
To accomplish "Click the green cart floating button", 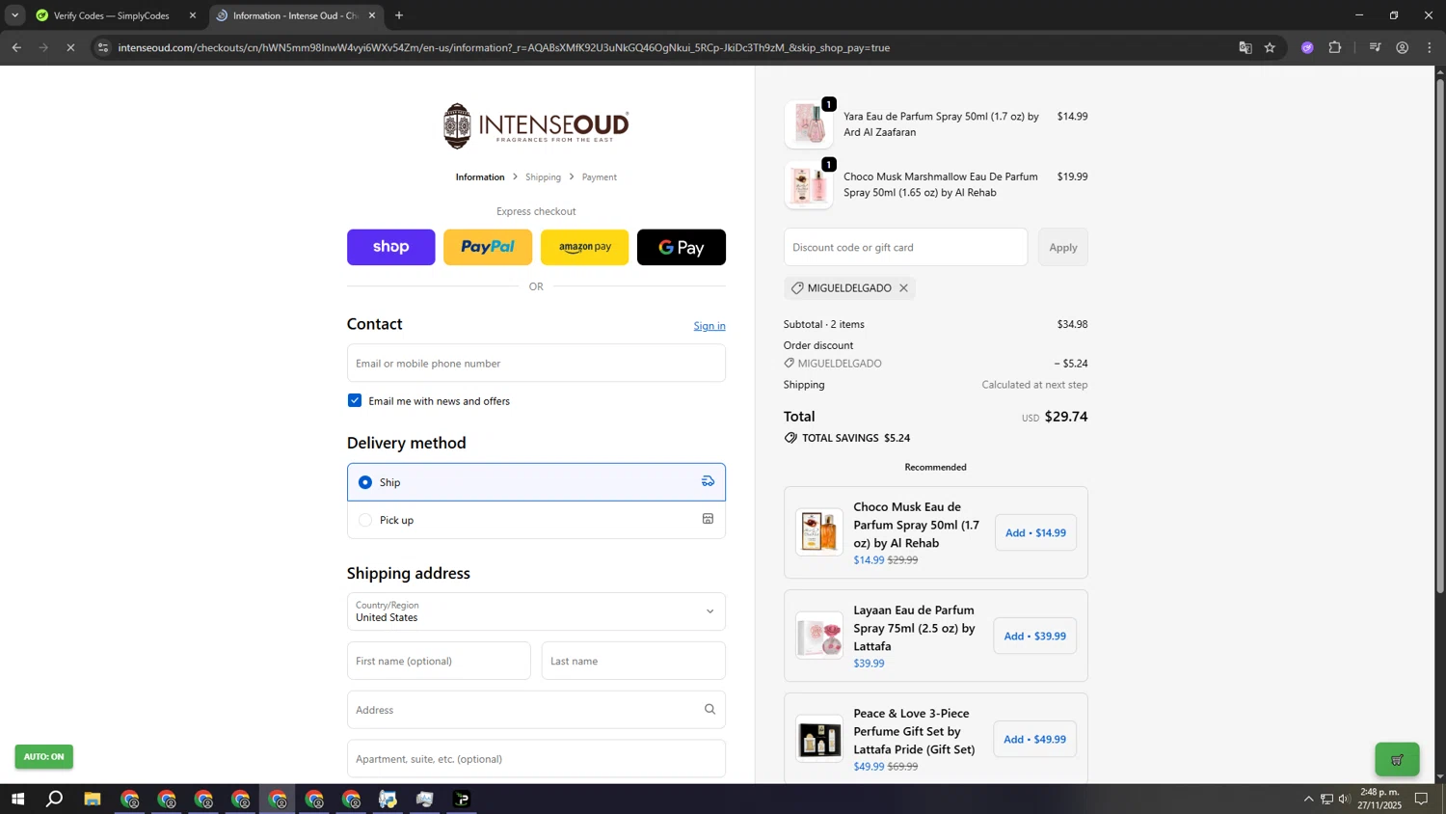I will click(x=1397, y=760).
